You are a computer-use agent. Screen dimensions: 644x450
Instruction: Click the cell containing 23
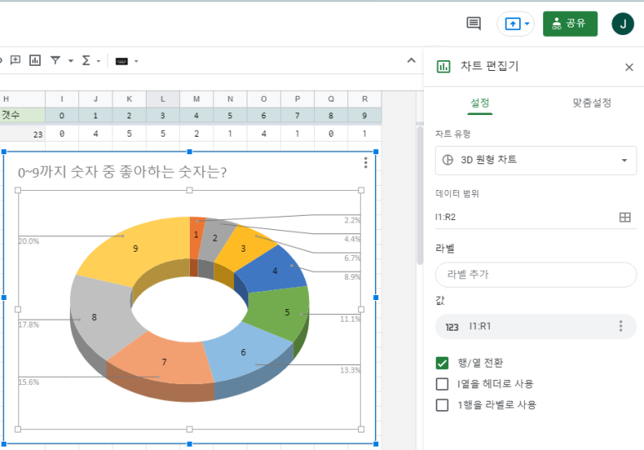click(22, 133)
